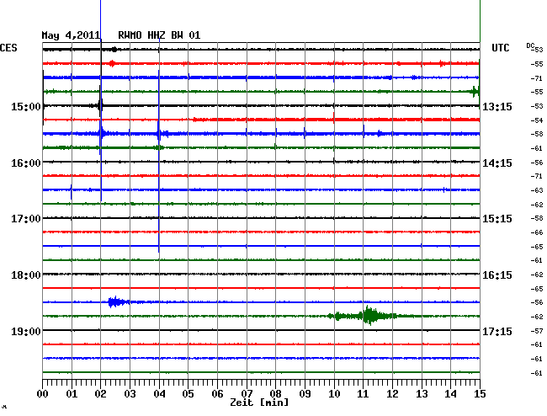This screenshot has width=547, height=416.
Task: Select the "17:00" local time label
Action: [x=26, y=219]
